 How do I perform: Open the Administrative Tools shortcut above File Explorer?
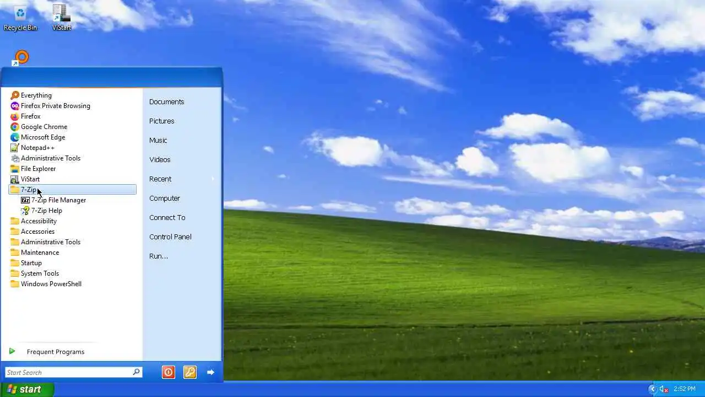(45, 158)
